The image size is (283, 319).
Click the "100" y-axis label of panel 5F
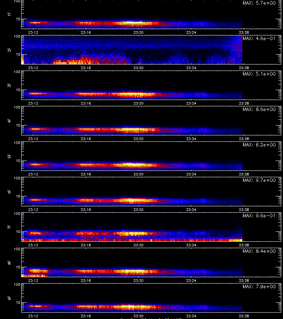coord(17,142)
